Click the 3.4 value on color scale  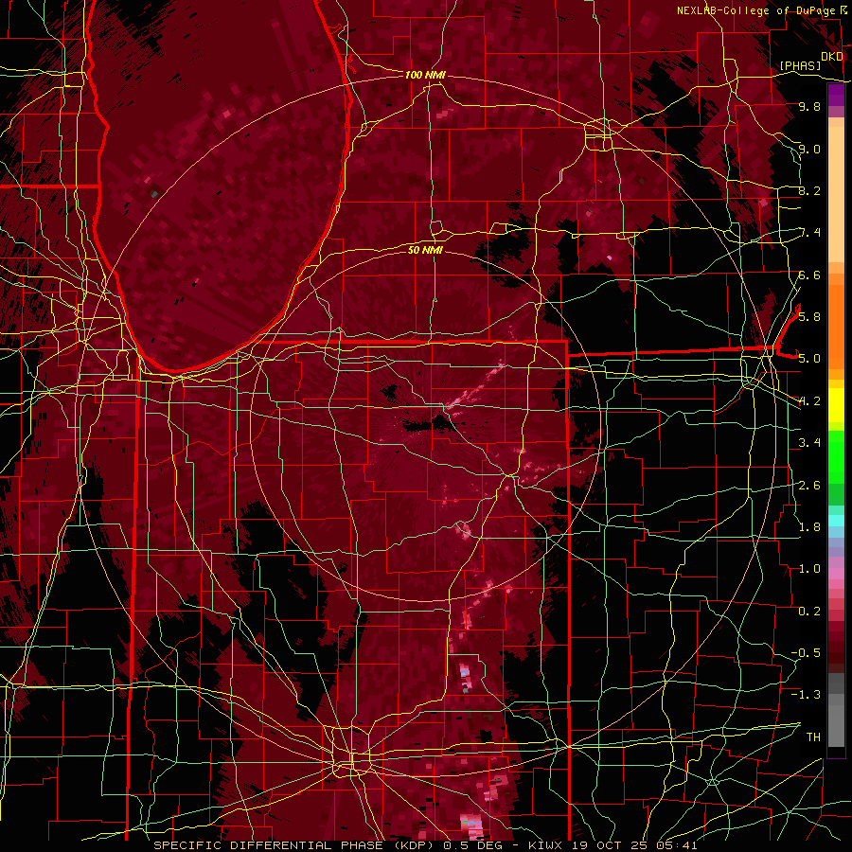[809, 442]
